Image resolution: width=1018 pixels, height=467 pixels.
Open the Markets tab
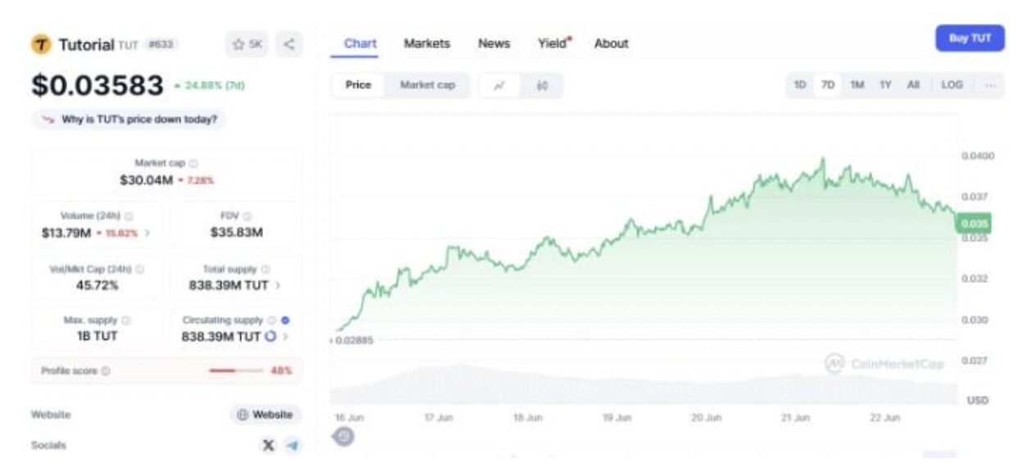(426, 43)
